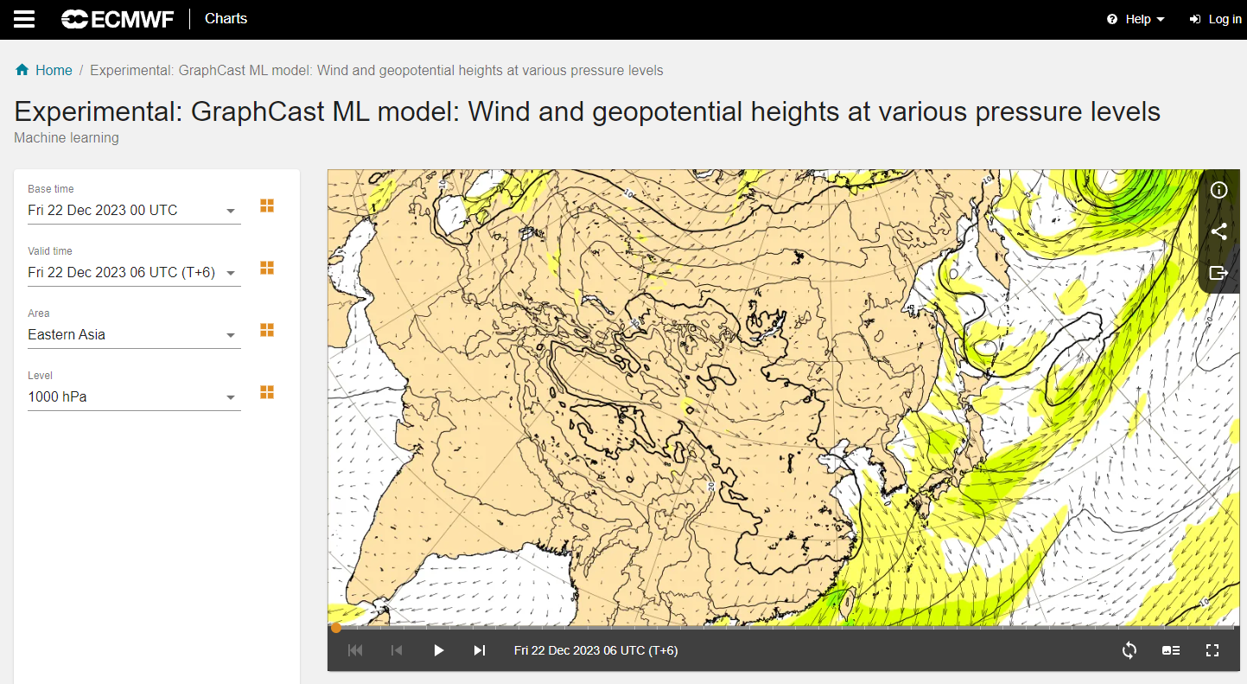Open the Area grid selector icon
The height and width of the screenshot is (684, 1247).
[266, 330]
